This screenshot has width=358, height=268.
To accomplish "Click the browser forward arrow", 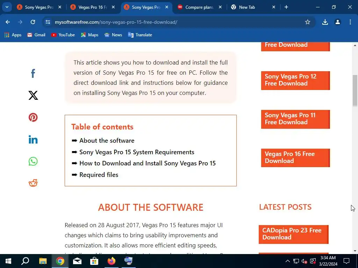I will [20, 22].
